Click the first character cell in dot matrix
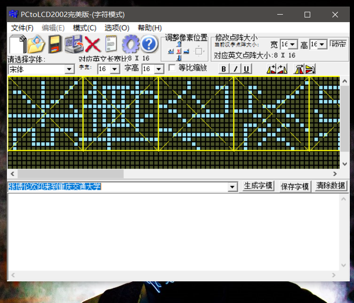The height and width of the screenshot is (303, 354). [46, 114]
